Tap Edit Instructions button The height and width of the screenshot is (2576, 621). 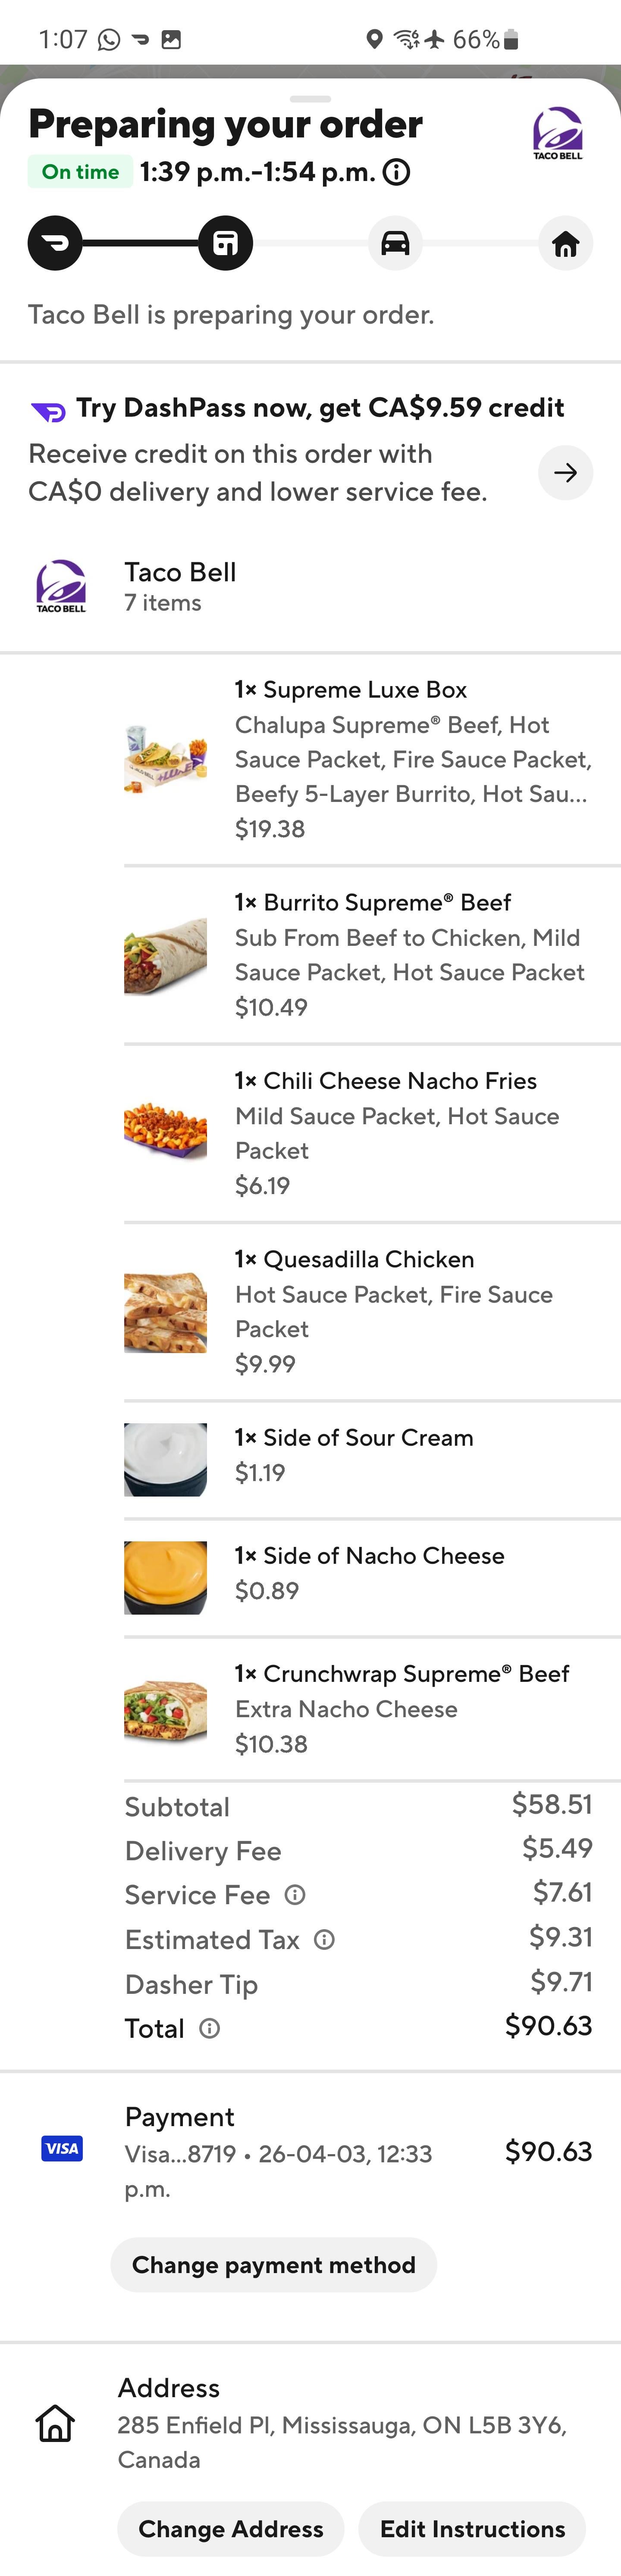click(x=472, y=2528)
